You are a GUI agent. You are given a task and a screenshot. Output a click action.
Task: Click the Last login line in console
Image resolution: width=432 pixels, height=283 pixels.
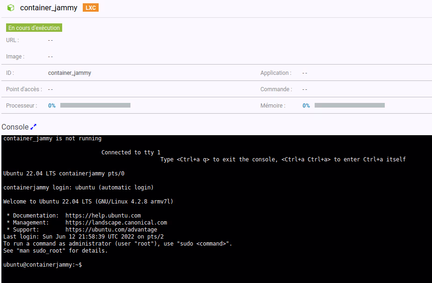pos(77,237)
